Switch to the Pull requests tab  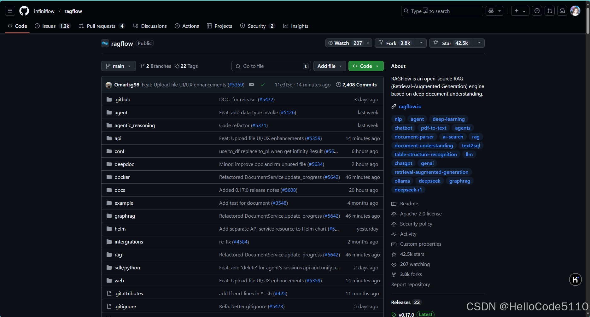coord(102,26)
